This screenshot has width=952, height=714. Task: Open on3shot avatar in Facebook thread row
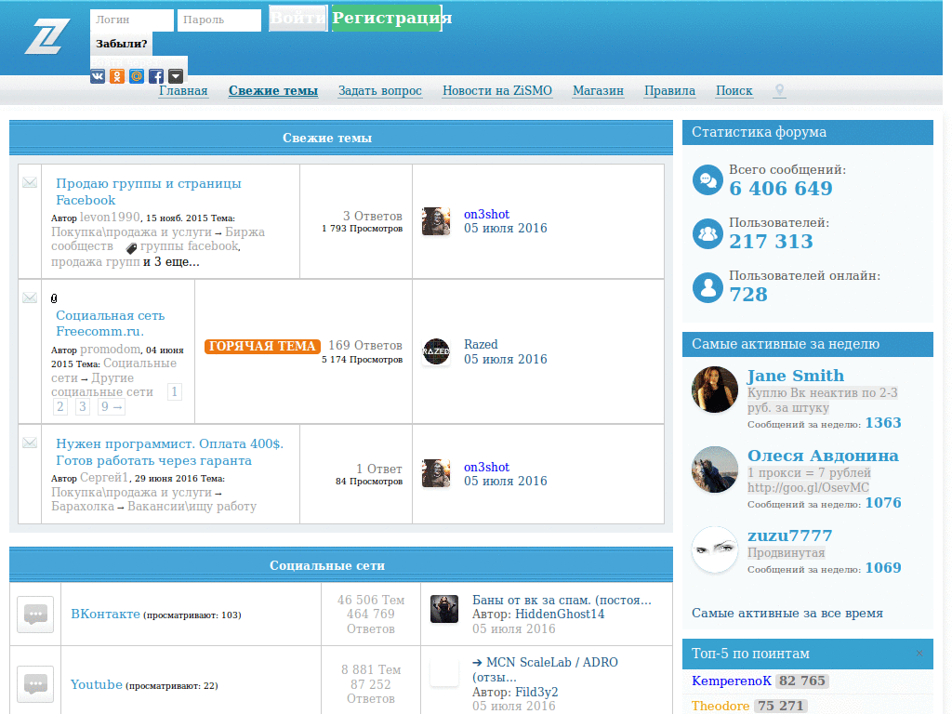click(436, 221)
